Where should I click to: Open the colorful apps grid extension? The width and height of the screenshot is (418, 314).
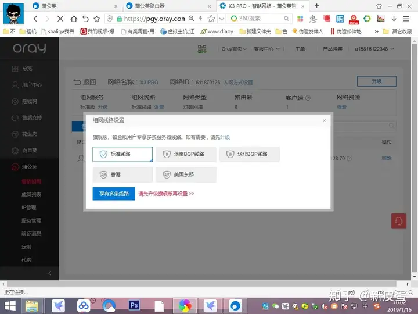pyautogui.click(x=300, y=19)
